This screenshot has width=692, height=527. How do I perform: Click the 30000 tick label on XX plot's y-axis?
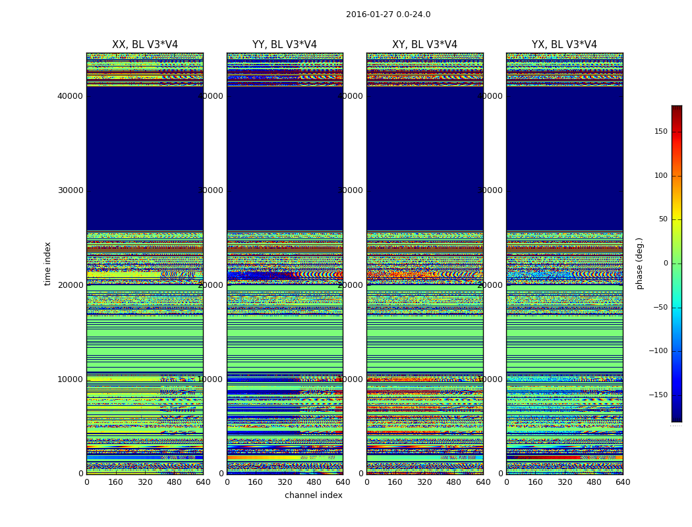pos(70,190)
